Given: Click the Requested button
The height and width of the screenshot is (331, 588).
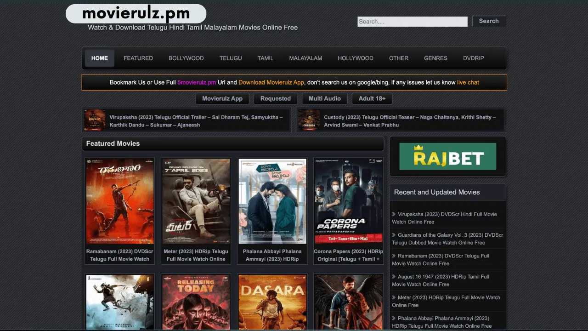Looking at the screenshot, I should pos(276,98).
